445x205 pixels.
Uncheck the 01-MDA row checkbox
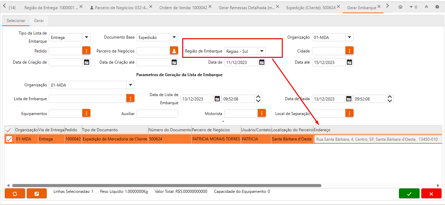click(9, 139)
